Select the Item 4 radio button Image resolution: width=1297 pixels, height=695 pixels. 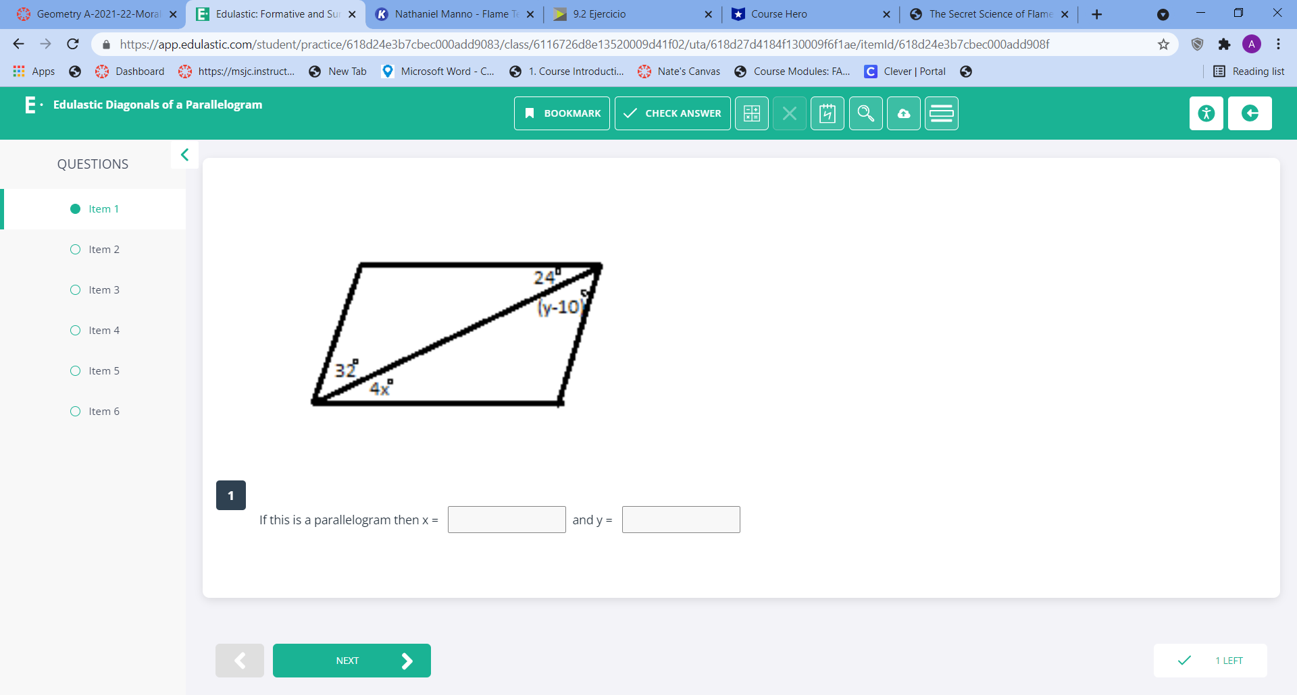point(76,330)
